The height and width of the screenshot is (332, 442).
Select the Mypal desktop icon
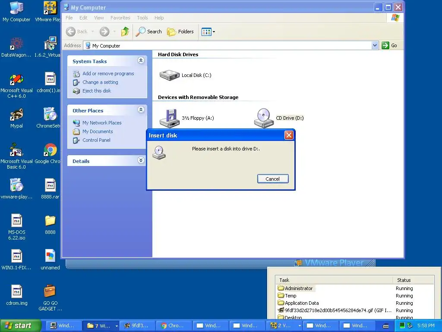coord(16,118)
